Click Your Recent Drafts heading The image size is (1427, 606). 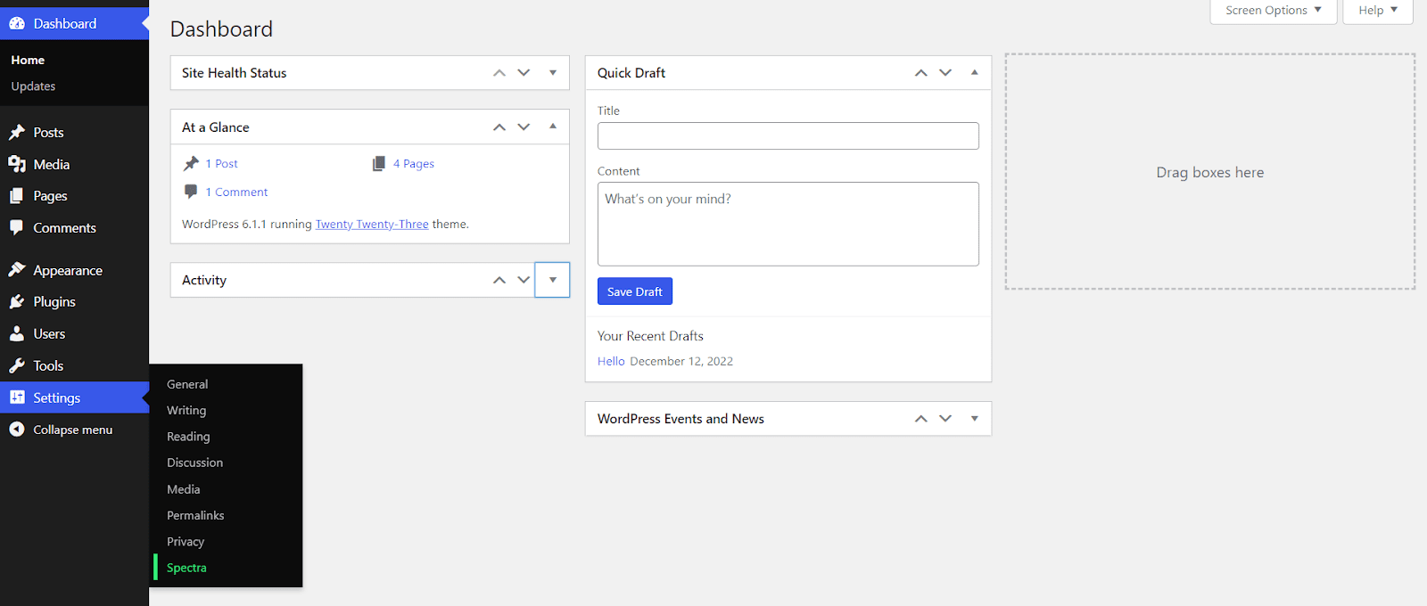point(650,336)
